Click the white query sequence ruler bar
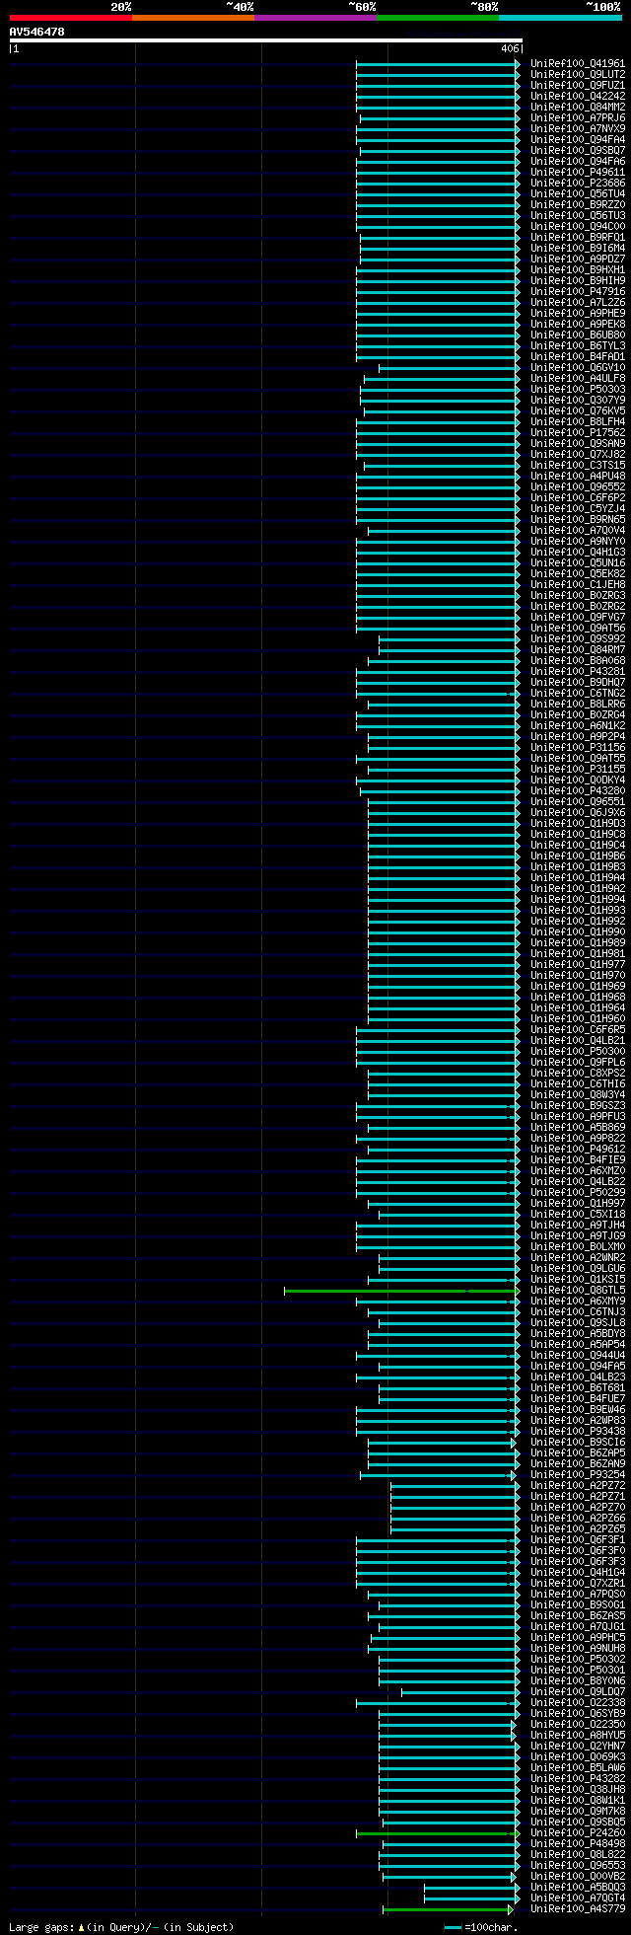The width and height of the screenshot is (631, 1935). point(265,40)
